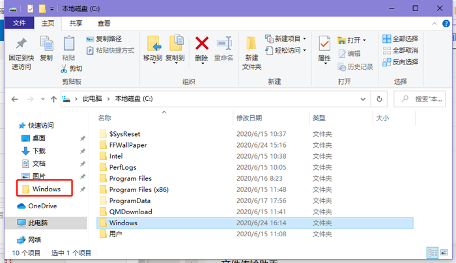The width and height of the screenshot is (456, 263).
Task: Open Help via blue question icon
Action: (x=446, y=23)
